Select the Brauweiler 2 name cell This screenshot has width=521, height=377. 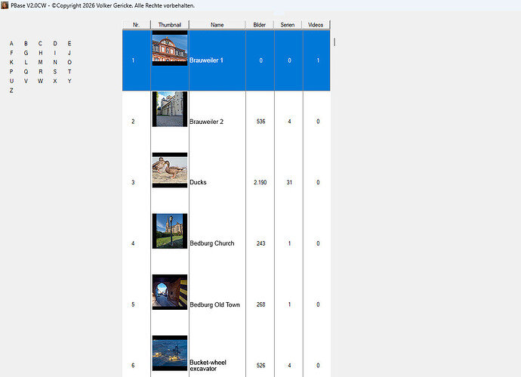click(x=217, y=122)
